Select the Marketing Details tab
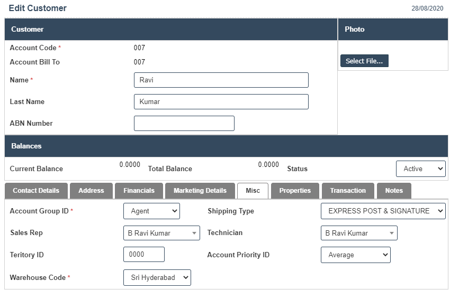The image size is (450, 290). pos(200,191)
